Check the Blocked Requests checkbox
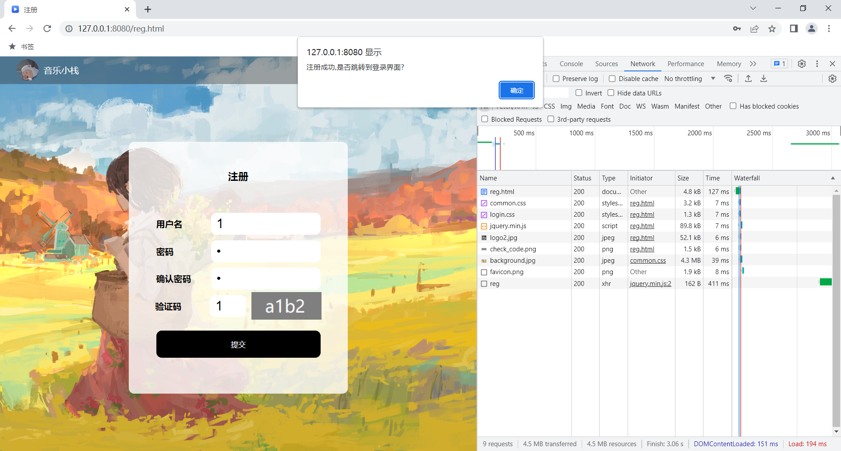 tap(484, 119)
